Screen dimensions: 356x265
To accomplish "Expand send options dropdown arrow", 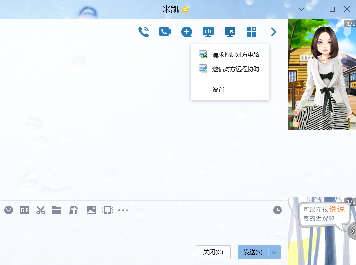I will 274,252.
